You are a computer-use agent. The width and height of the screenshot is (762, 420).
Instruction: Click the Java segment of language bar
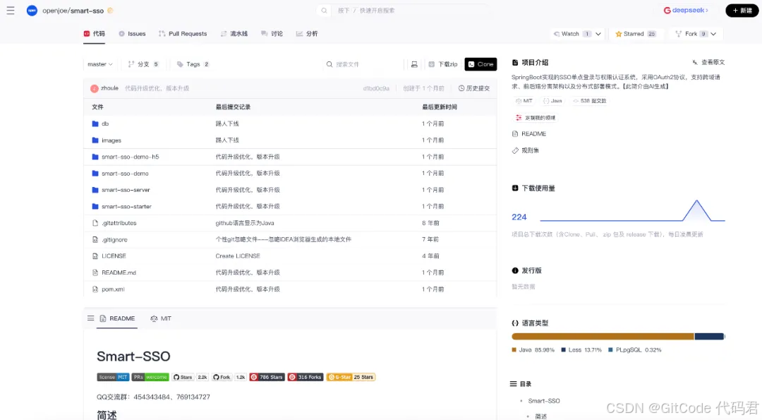click(x=603, y=337)
